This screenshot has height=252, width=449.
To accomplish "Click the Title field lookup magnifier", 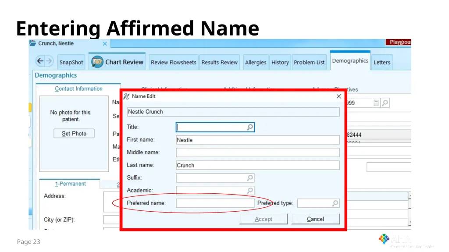I will (250, 127).
